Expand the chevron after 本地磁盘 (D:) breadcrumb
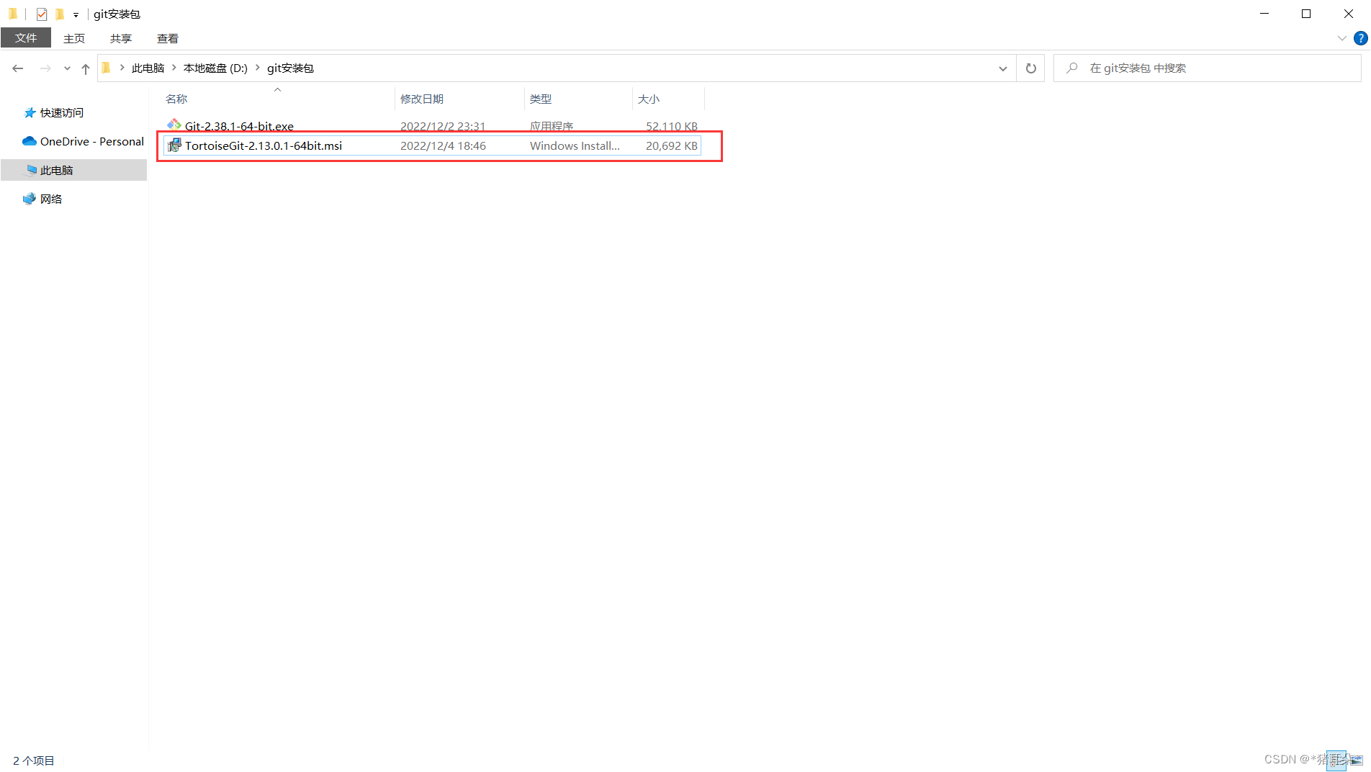 [257, 68]
